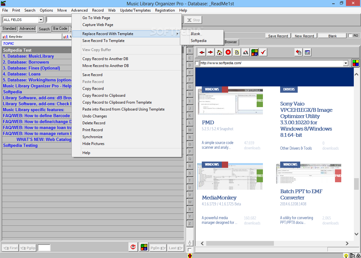Open the URL address history dropdown

pos(346,63)
